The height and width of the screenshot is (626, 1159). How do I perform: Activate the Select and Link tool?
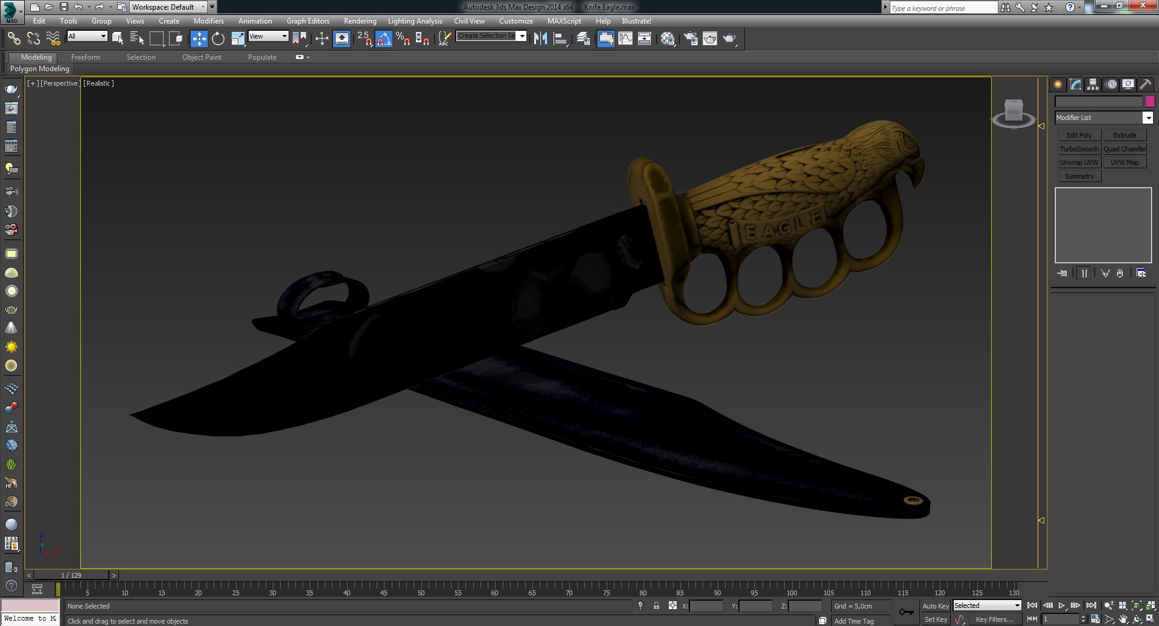click(x=14, y=39)
